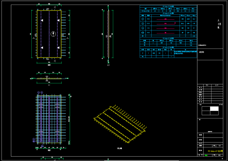228x161 pixels.
Task: Select the second circled rebar tag above the rebar plan
Action: tap(42, 92)
